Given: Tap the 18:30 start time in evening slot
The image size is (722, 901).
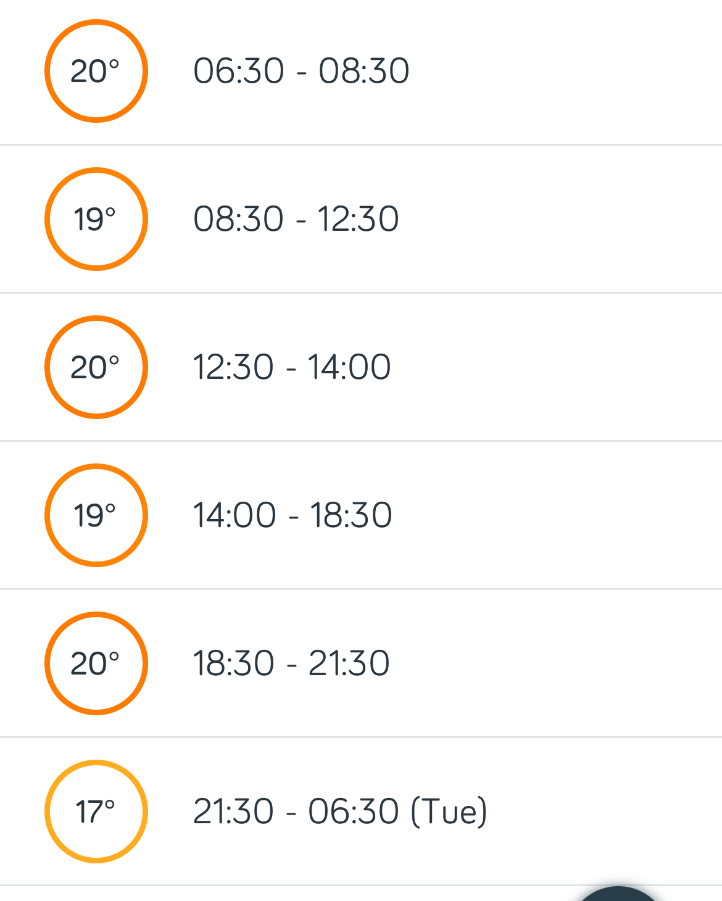Looking at the screenshot, I should (233, 663).
